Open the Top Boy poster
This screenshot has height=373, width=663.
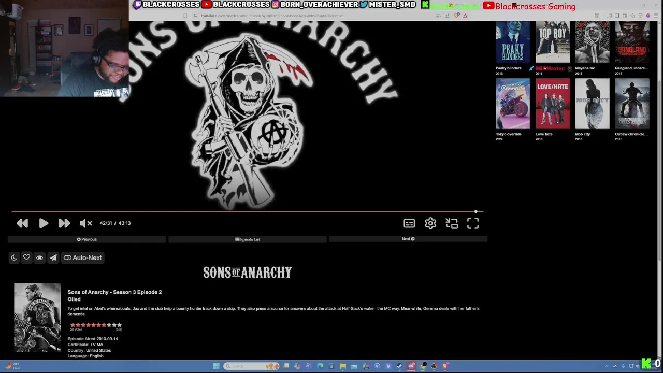(553, 42)
